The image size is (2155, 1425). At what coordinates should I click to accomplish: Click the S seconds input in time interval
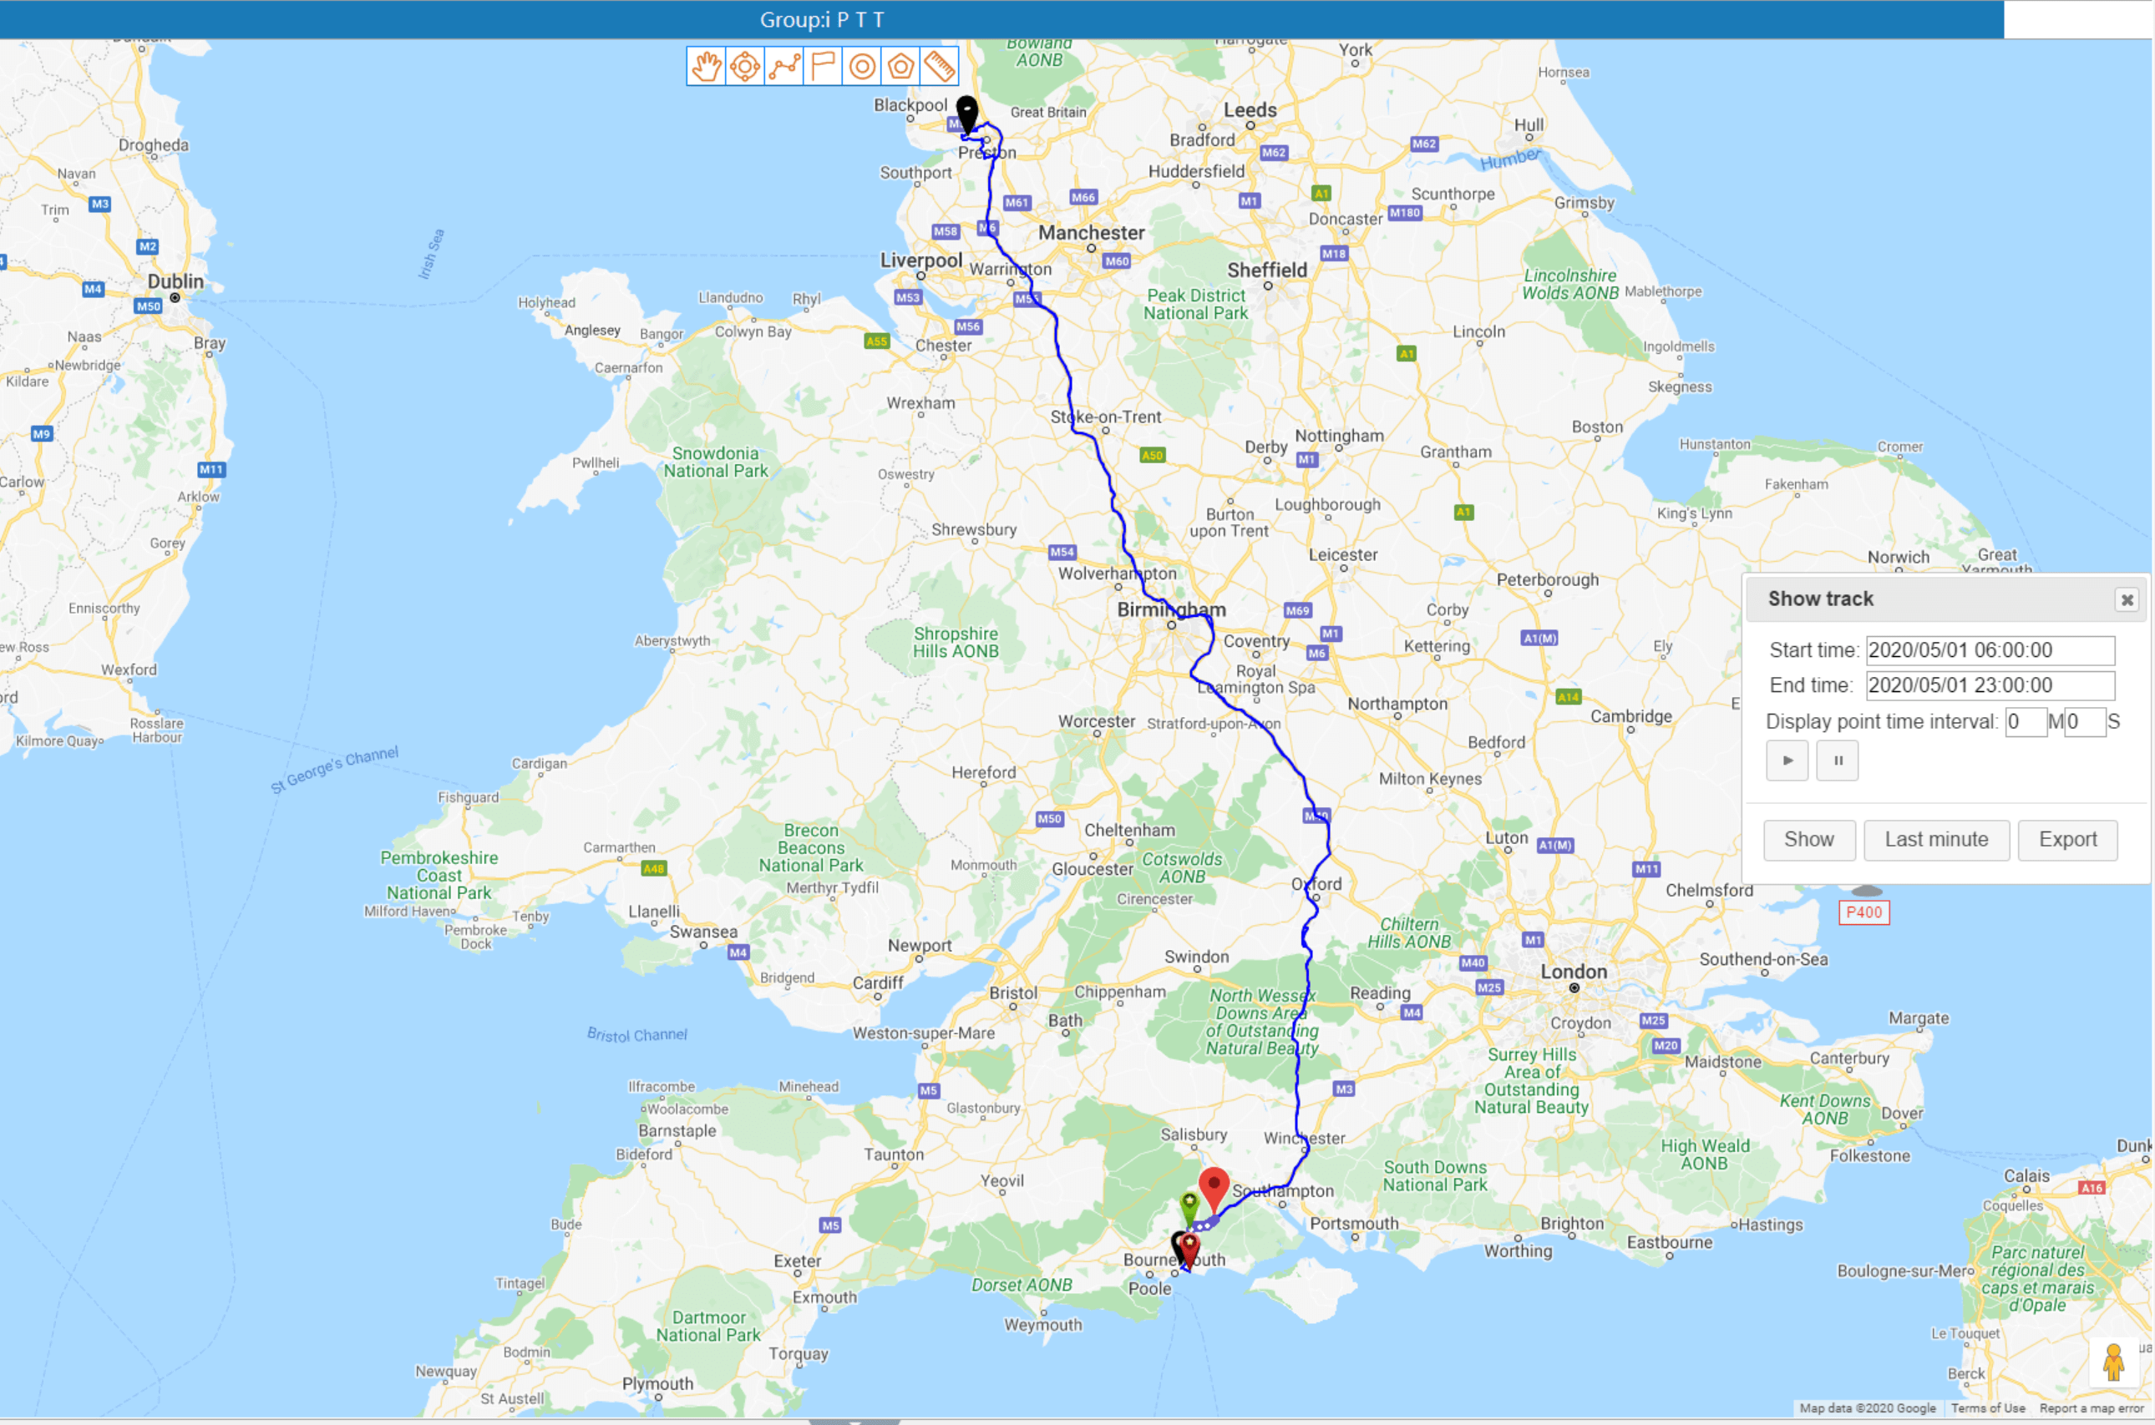2080,720
